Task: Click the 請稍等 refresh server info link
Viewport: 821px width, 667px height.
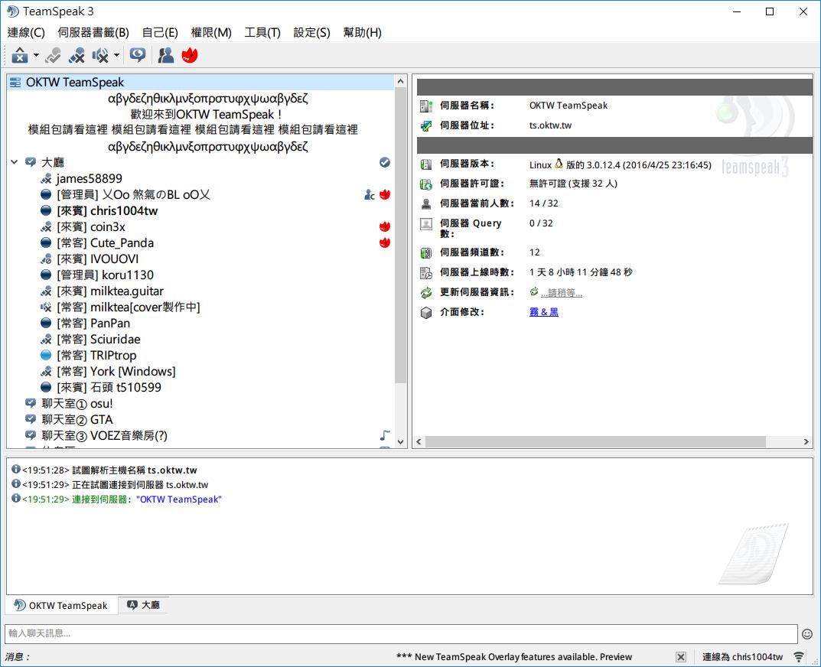Action: [561, 293]
